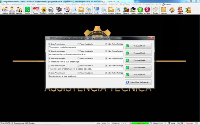Click the FpqSystem label in status bar
Screen dimensions: 200x125
[x=189, y=123]
